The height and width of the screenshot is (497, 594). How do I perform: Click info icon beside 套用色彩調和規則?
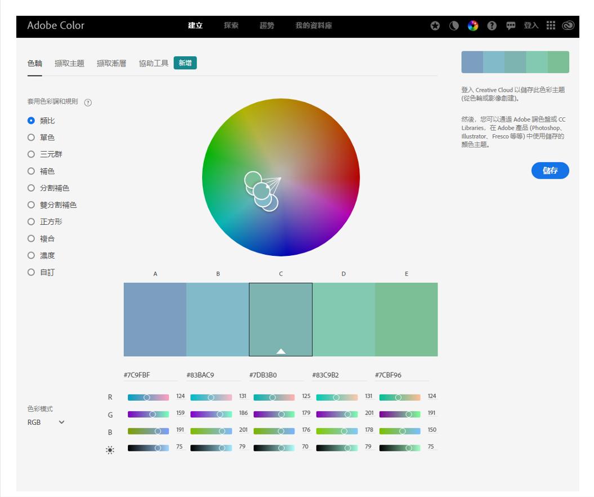tap(88, 103)
